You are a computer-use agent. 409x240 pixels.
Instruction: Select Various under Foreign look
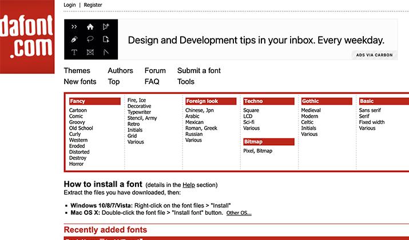(x=193, y=140)
